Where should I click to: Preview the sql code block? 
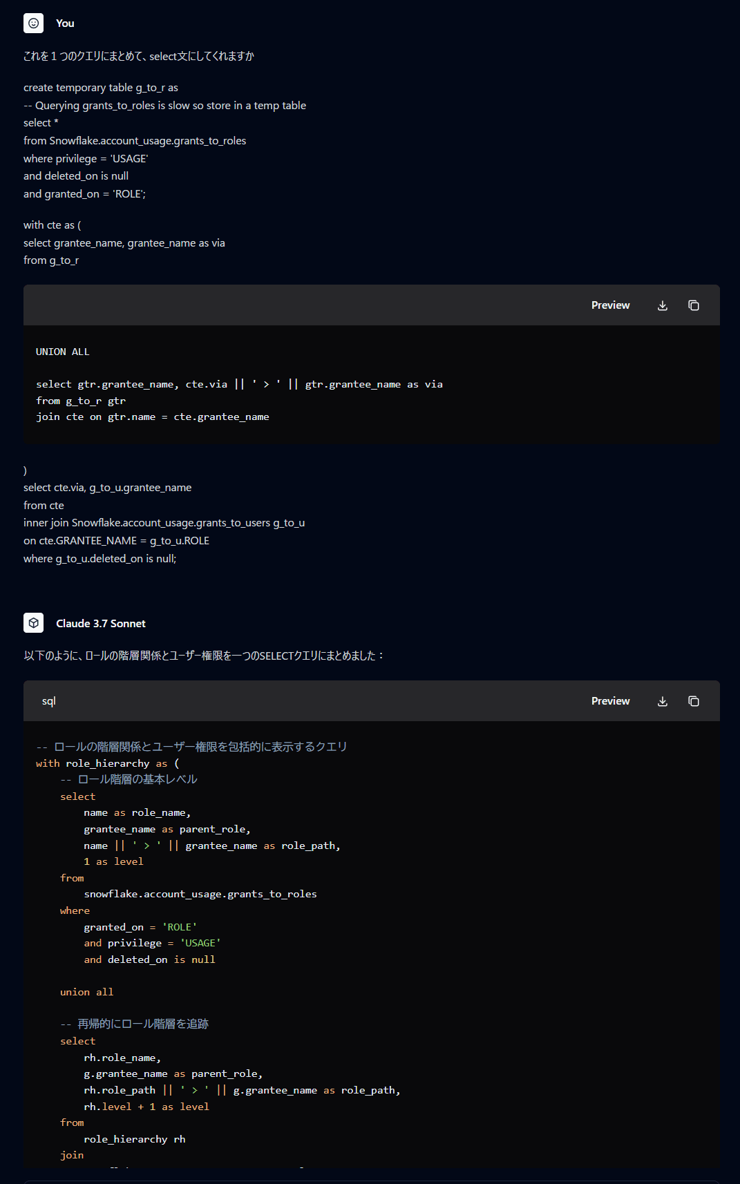(610, 701)
